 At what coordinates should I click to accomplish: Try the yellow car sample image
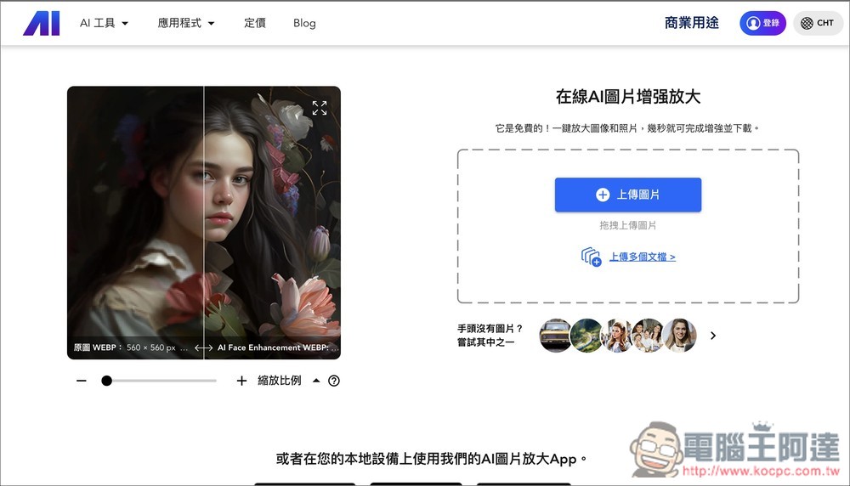click(x=555, y=336)
